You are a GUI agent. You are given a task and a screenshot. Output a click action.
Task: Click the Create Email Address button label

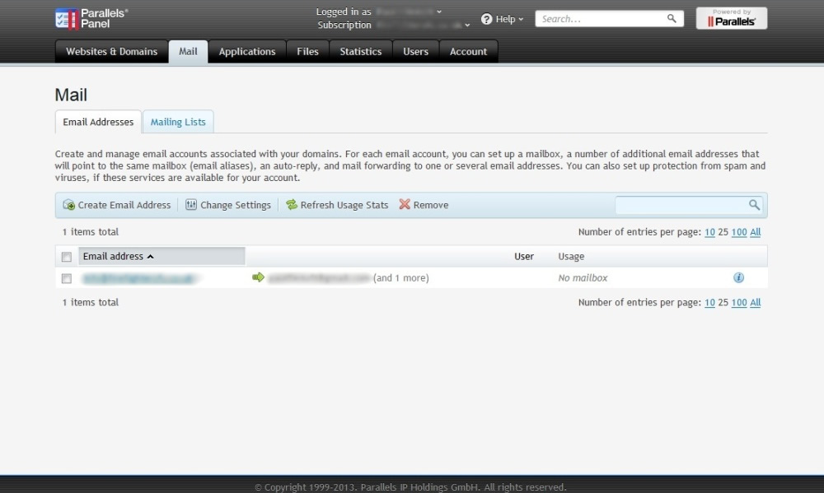[x=124, y=205]
